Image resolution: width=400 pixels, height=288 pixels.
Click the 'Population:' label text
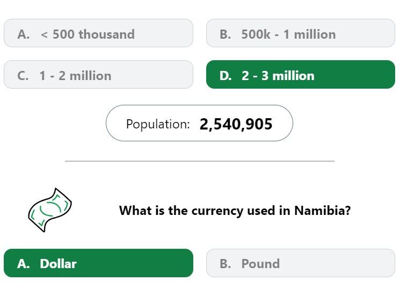158,124
